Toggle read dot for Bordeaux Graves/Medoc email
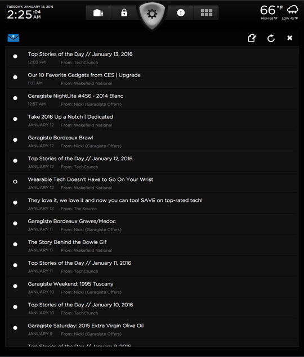This screenshot has height=357, width=304. coord(15,223)
